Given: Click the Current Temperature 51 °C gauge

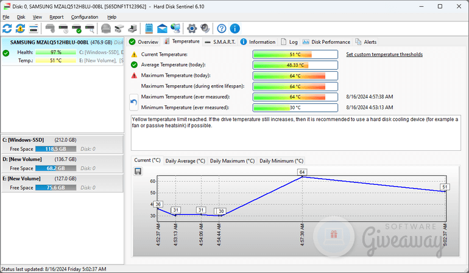Looking at the screenshot, I should click(x=295, y=54).
